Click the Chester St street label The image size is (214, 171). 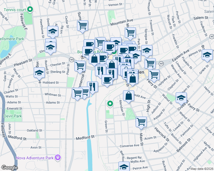[x=58, y=64]
